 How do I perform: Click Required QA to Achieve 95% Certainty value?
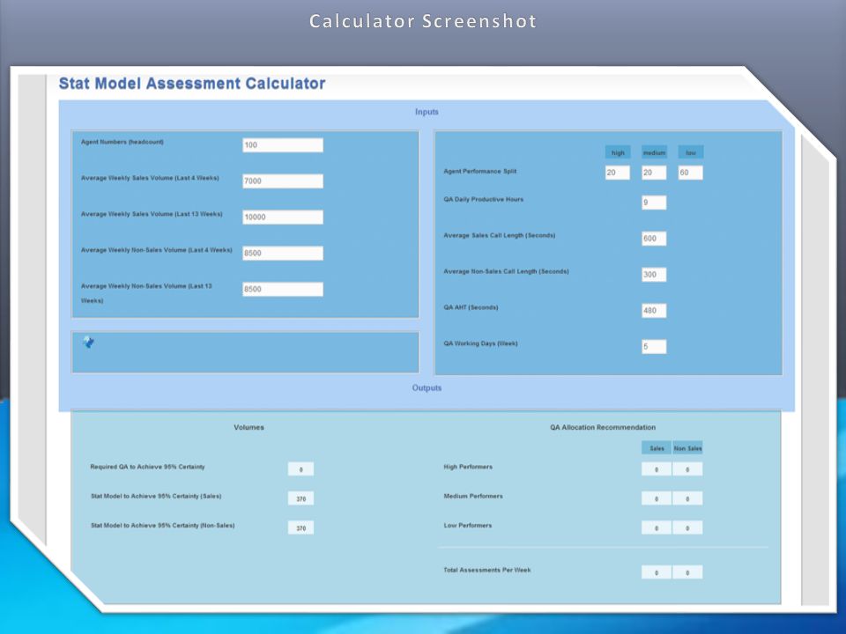click(301, 469)
